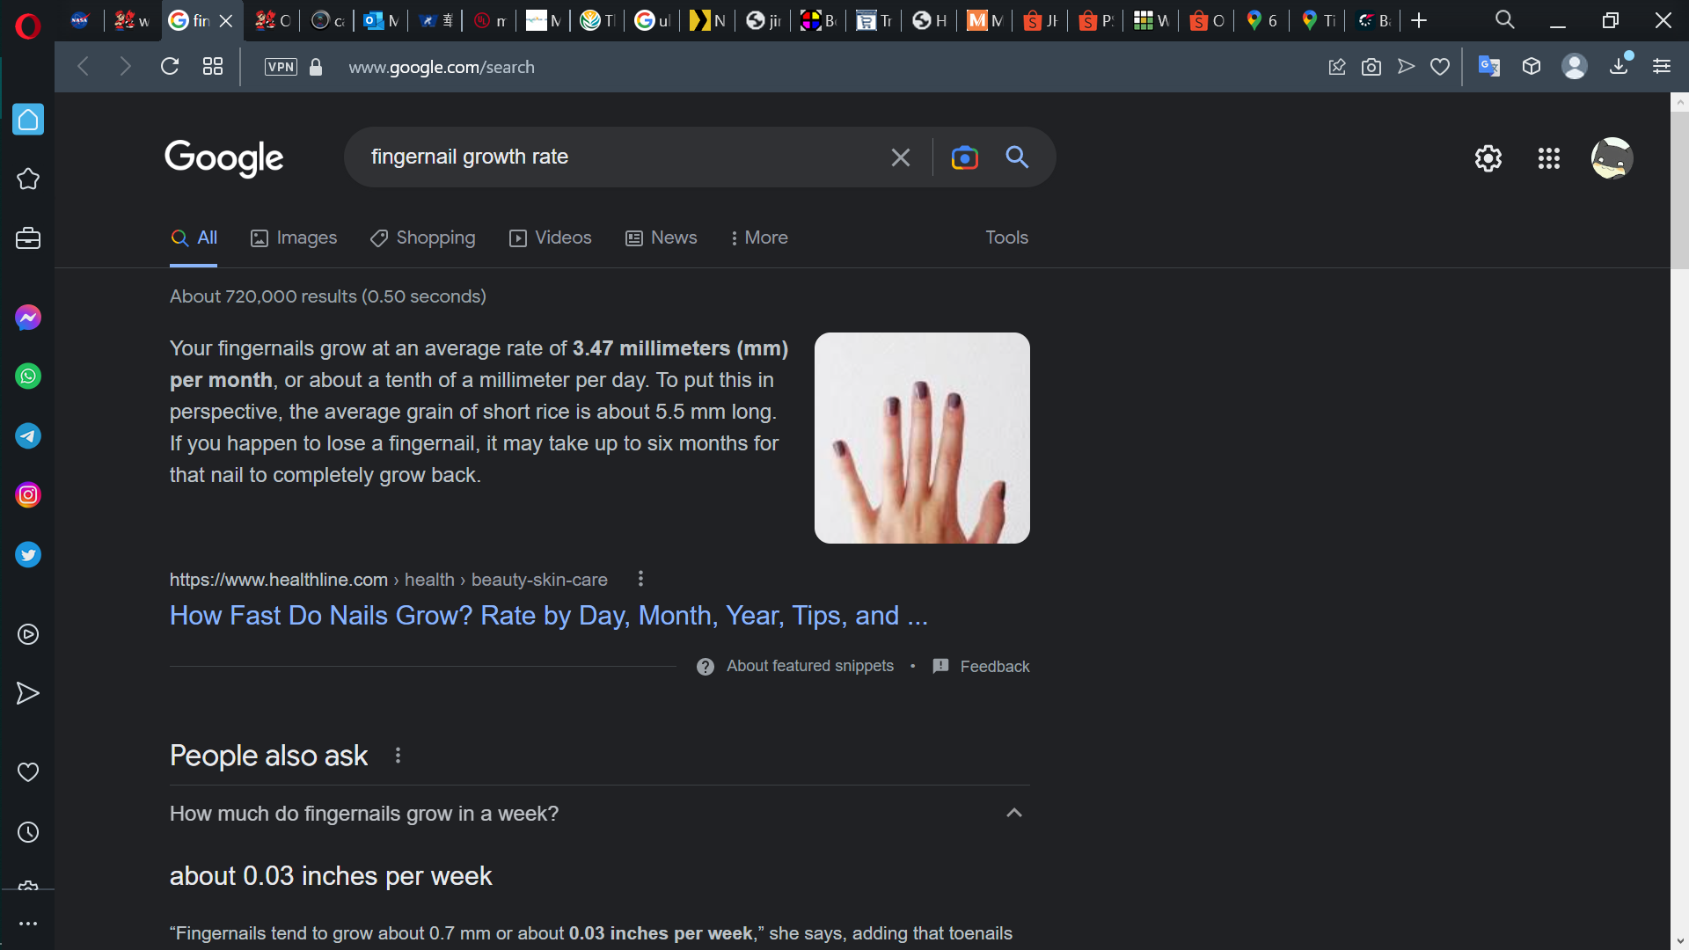1689x950 pixels.
Task: Open Twitter in sidebar
Action: 28,555
